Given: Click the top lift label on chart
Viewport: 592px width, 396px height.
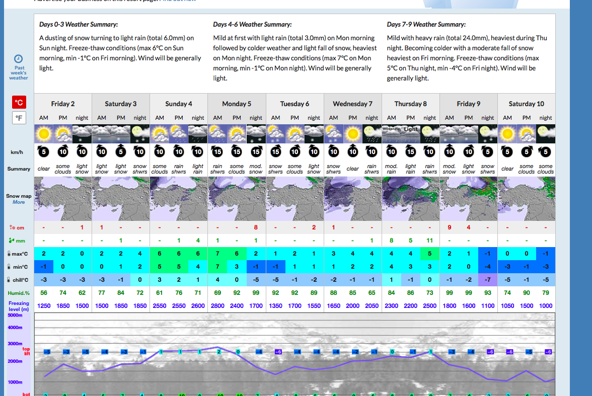Looking at the screenshot, I should click(x=26, y=351).
